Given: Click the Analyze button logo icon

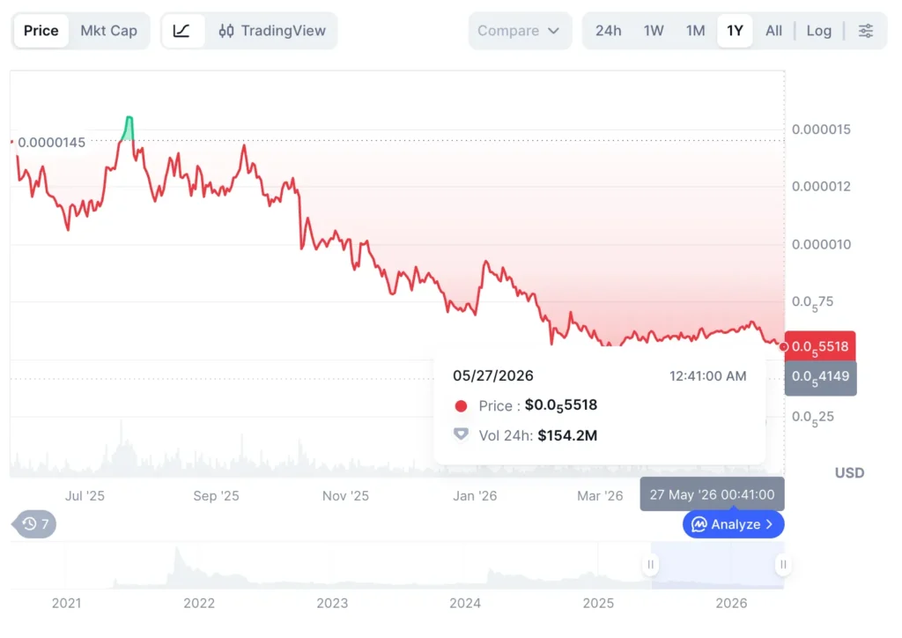Looking at the screenshot, I should click(699, 524).
